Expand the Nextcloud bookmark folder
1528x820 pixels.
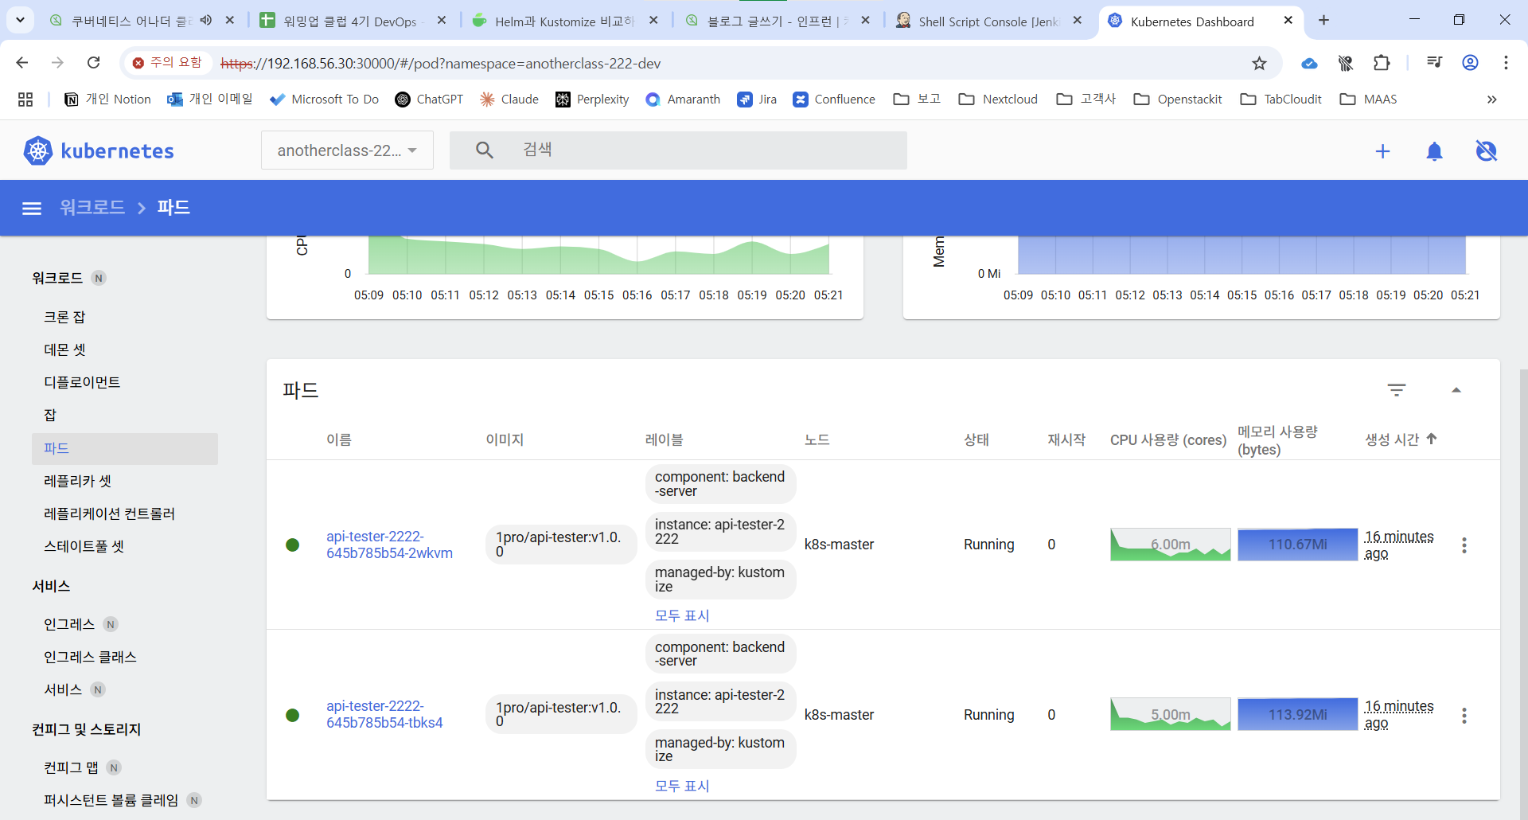click(x=998, y=100)
